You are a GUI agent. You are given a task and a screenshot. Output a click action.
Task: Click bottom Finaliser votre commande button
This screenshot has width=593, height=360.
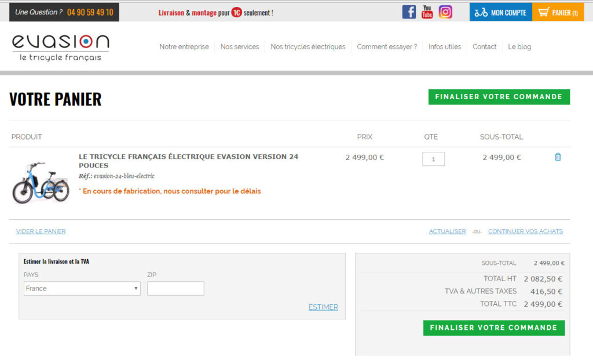coord(493,328)
